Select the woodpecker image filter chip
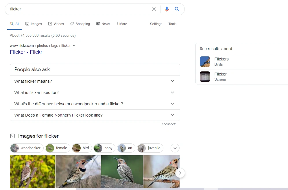Viewport: 288px width, 190px height. [x=26, y=148]
